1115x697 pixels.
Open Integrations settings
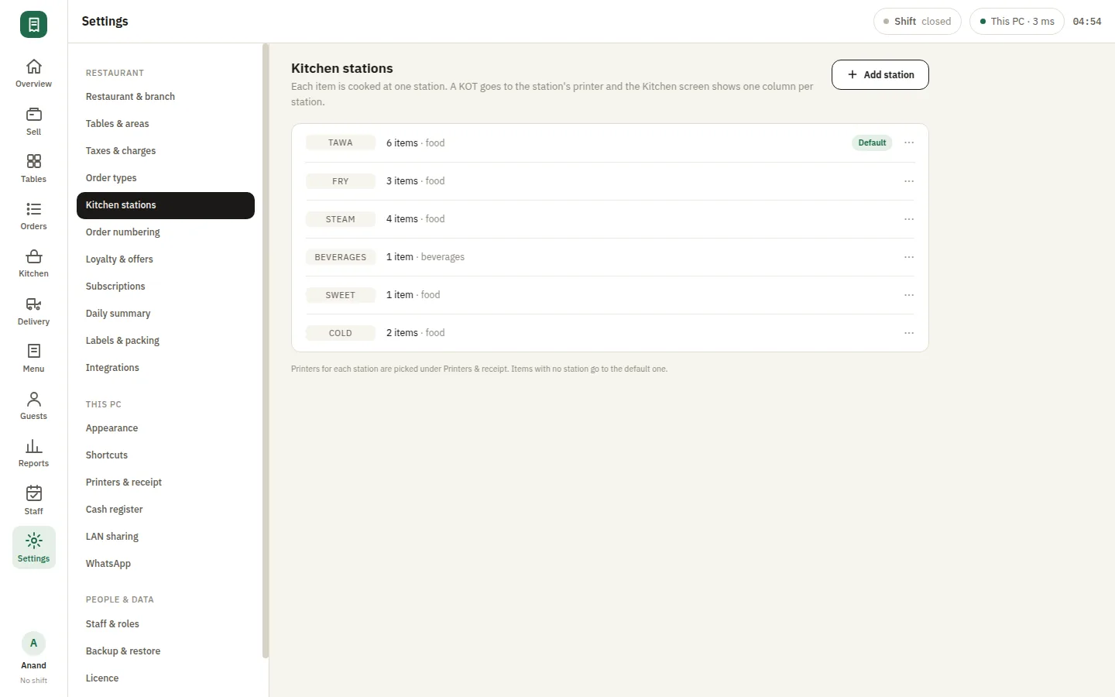166,368
